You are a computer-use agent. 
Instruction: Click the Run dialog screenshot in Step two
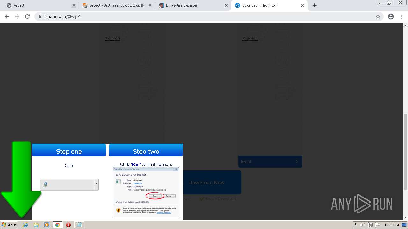146,192
